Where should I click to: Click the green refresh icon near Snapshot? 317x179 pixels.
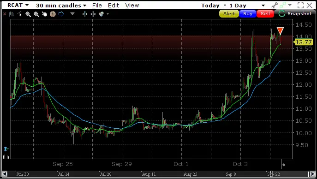(x=281, y=14)
